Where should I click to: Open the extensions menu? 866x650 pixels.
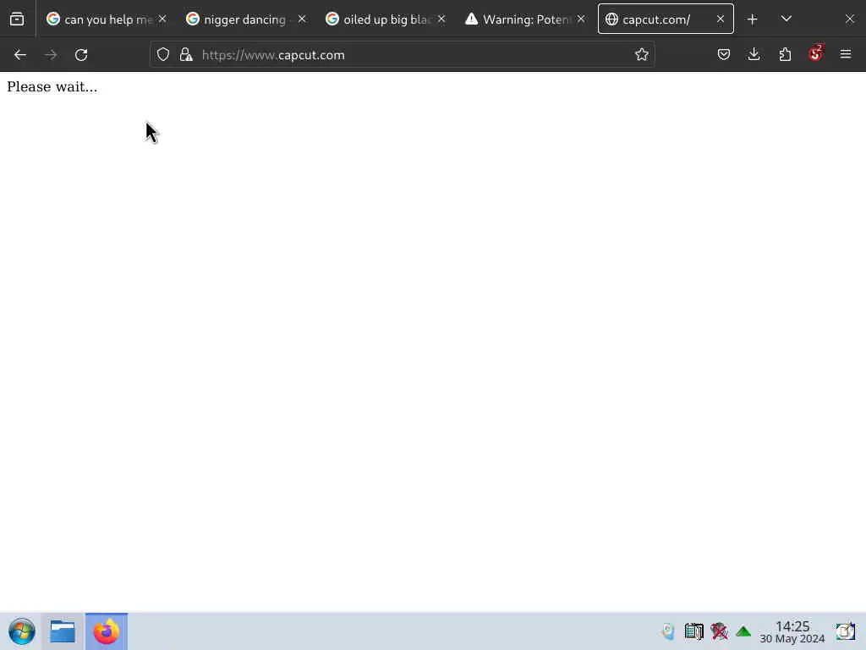click(785, 55)
